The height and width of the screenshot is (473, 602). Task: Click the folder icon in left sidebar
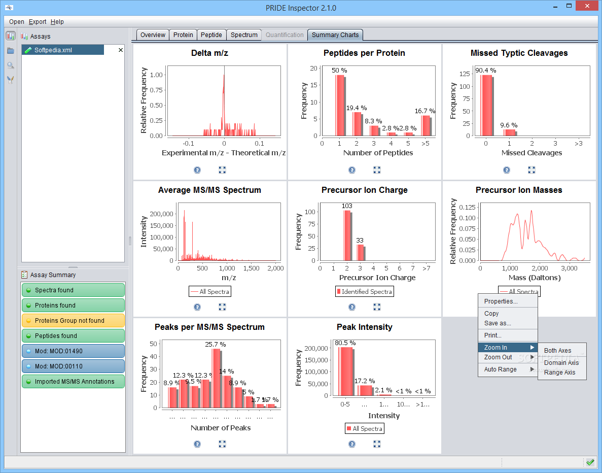[10, 51]
